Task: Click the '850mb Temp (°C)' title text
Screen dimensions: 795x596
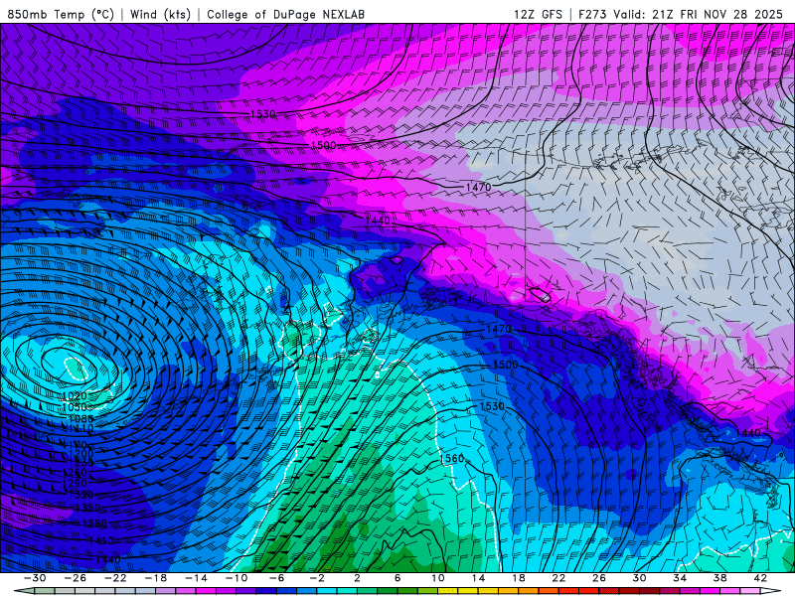Action: pyautogui.click(x=61, y=14)
